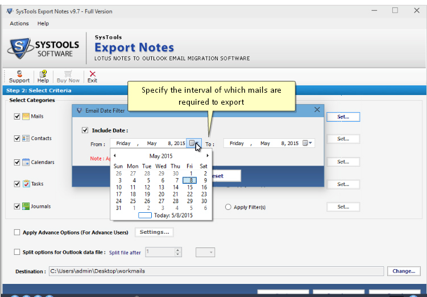The image size is (427, 297).
Task: Click the SysTools title bar shield icon
Action: (10, 11)
